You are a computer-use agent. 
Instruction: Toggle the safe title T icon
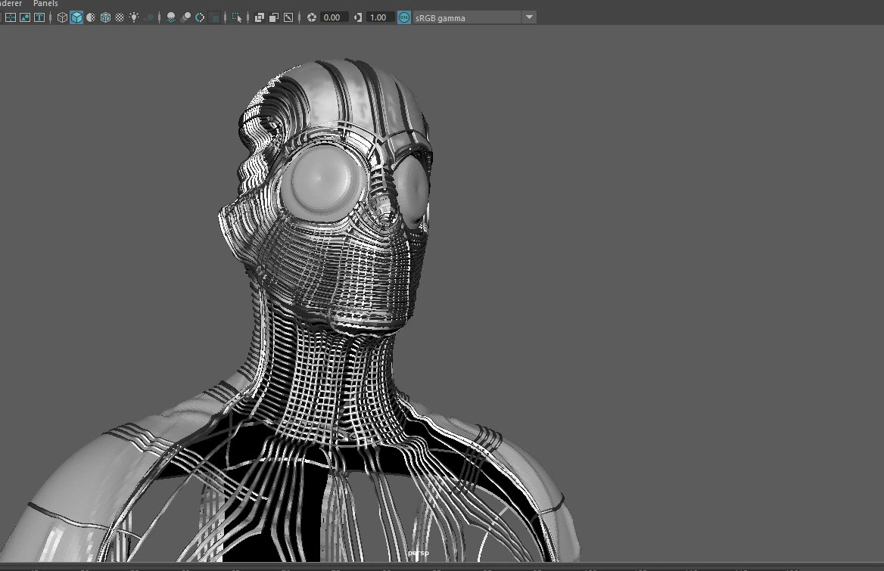point(39,17)
